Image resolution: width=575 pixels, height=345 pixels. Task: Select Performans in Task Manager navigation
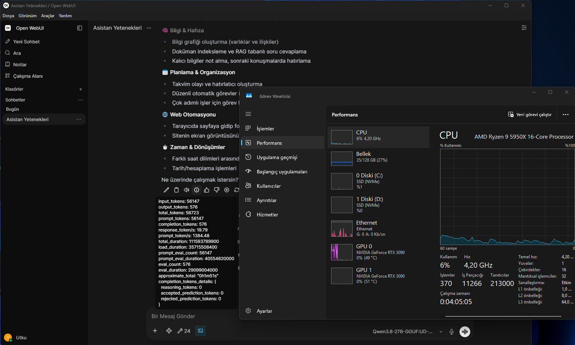point(283,143)
